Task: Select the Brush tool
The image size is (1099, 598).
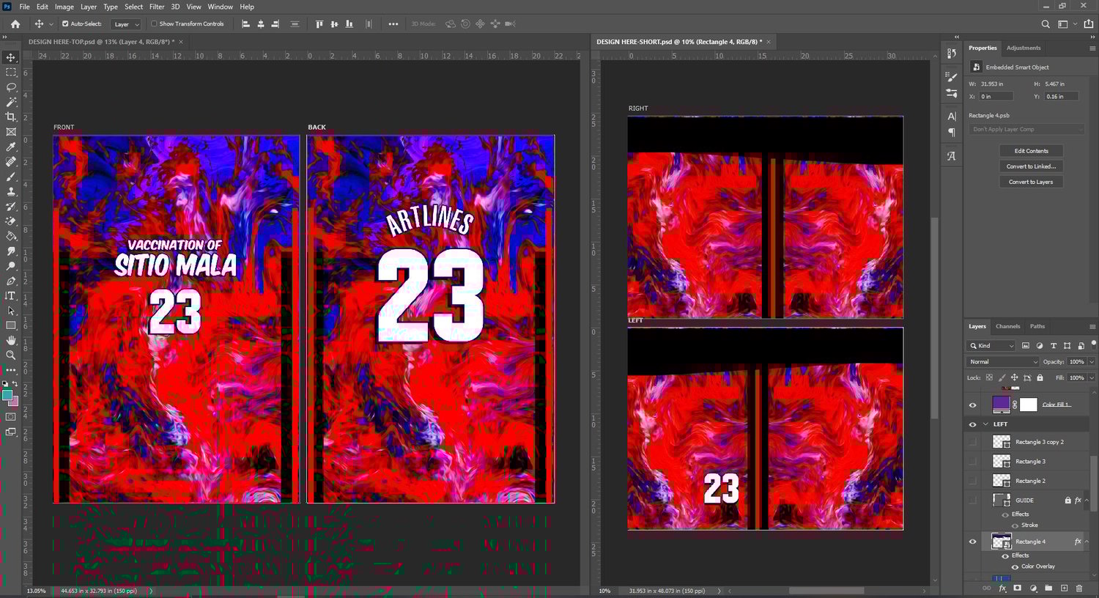Action: pyautogui.click(x=11, y=177)
